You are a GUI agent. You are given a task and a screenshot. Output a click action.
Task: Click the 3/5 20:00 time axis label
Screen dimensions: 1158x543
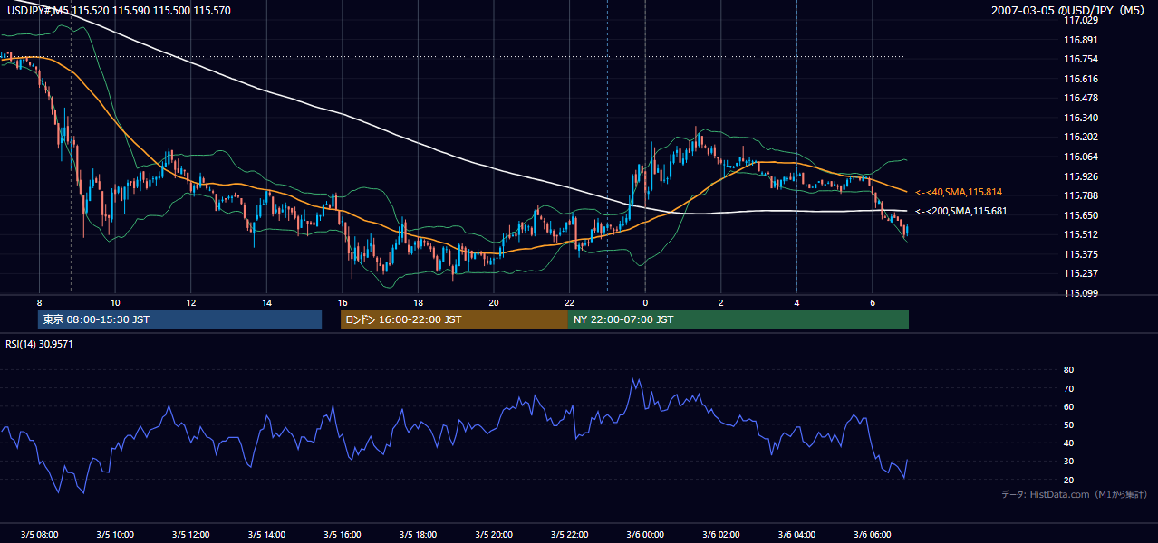pyautogui.click(x=494, y=534)
